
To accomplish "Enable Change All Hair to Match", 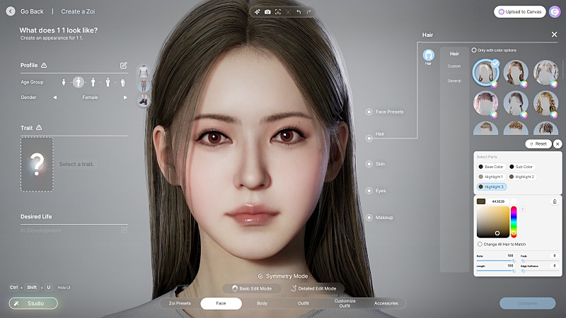I will 480,245.
